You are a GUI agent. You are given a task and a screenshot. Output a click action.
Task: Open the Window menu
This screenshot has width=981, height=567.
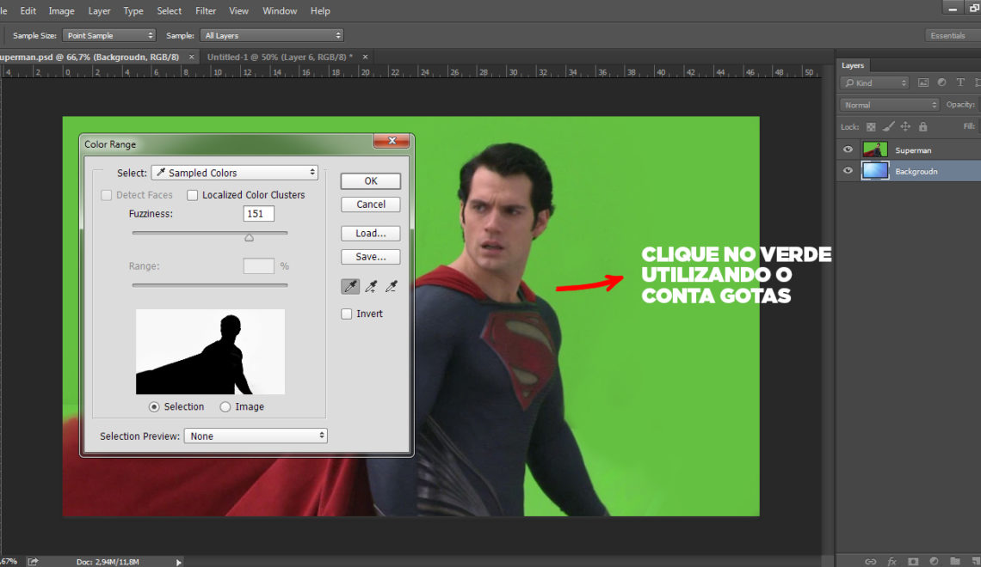pos(280,10)
